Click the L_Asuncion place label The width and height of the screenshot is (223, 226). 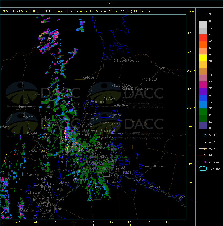[122, 105]
